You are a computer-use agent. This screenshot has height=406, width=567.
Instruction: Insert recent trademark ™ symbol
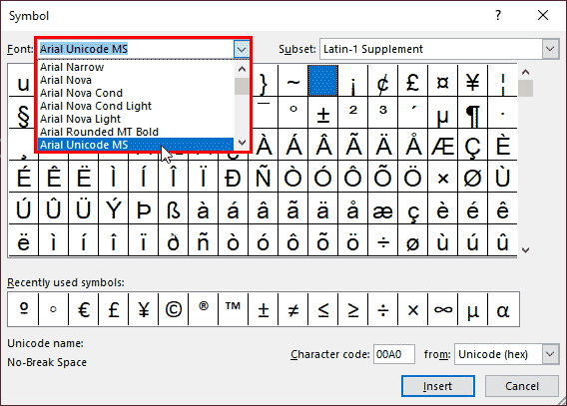tap(234, 309)
